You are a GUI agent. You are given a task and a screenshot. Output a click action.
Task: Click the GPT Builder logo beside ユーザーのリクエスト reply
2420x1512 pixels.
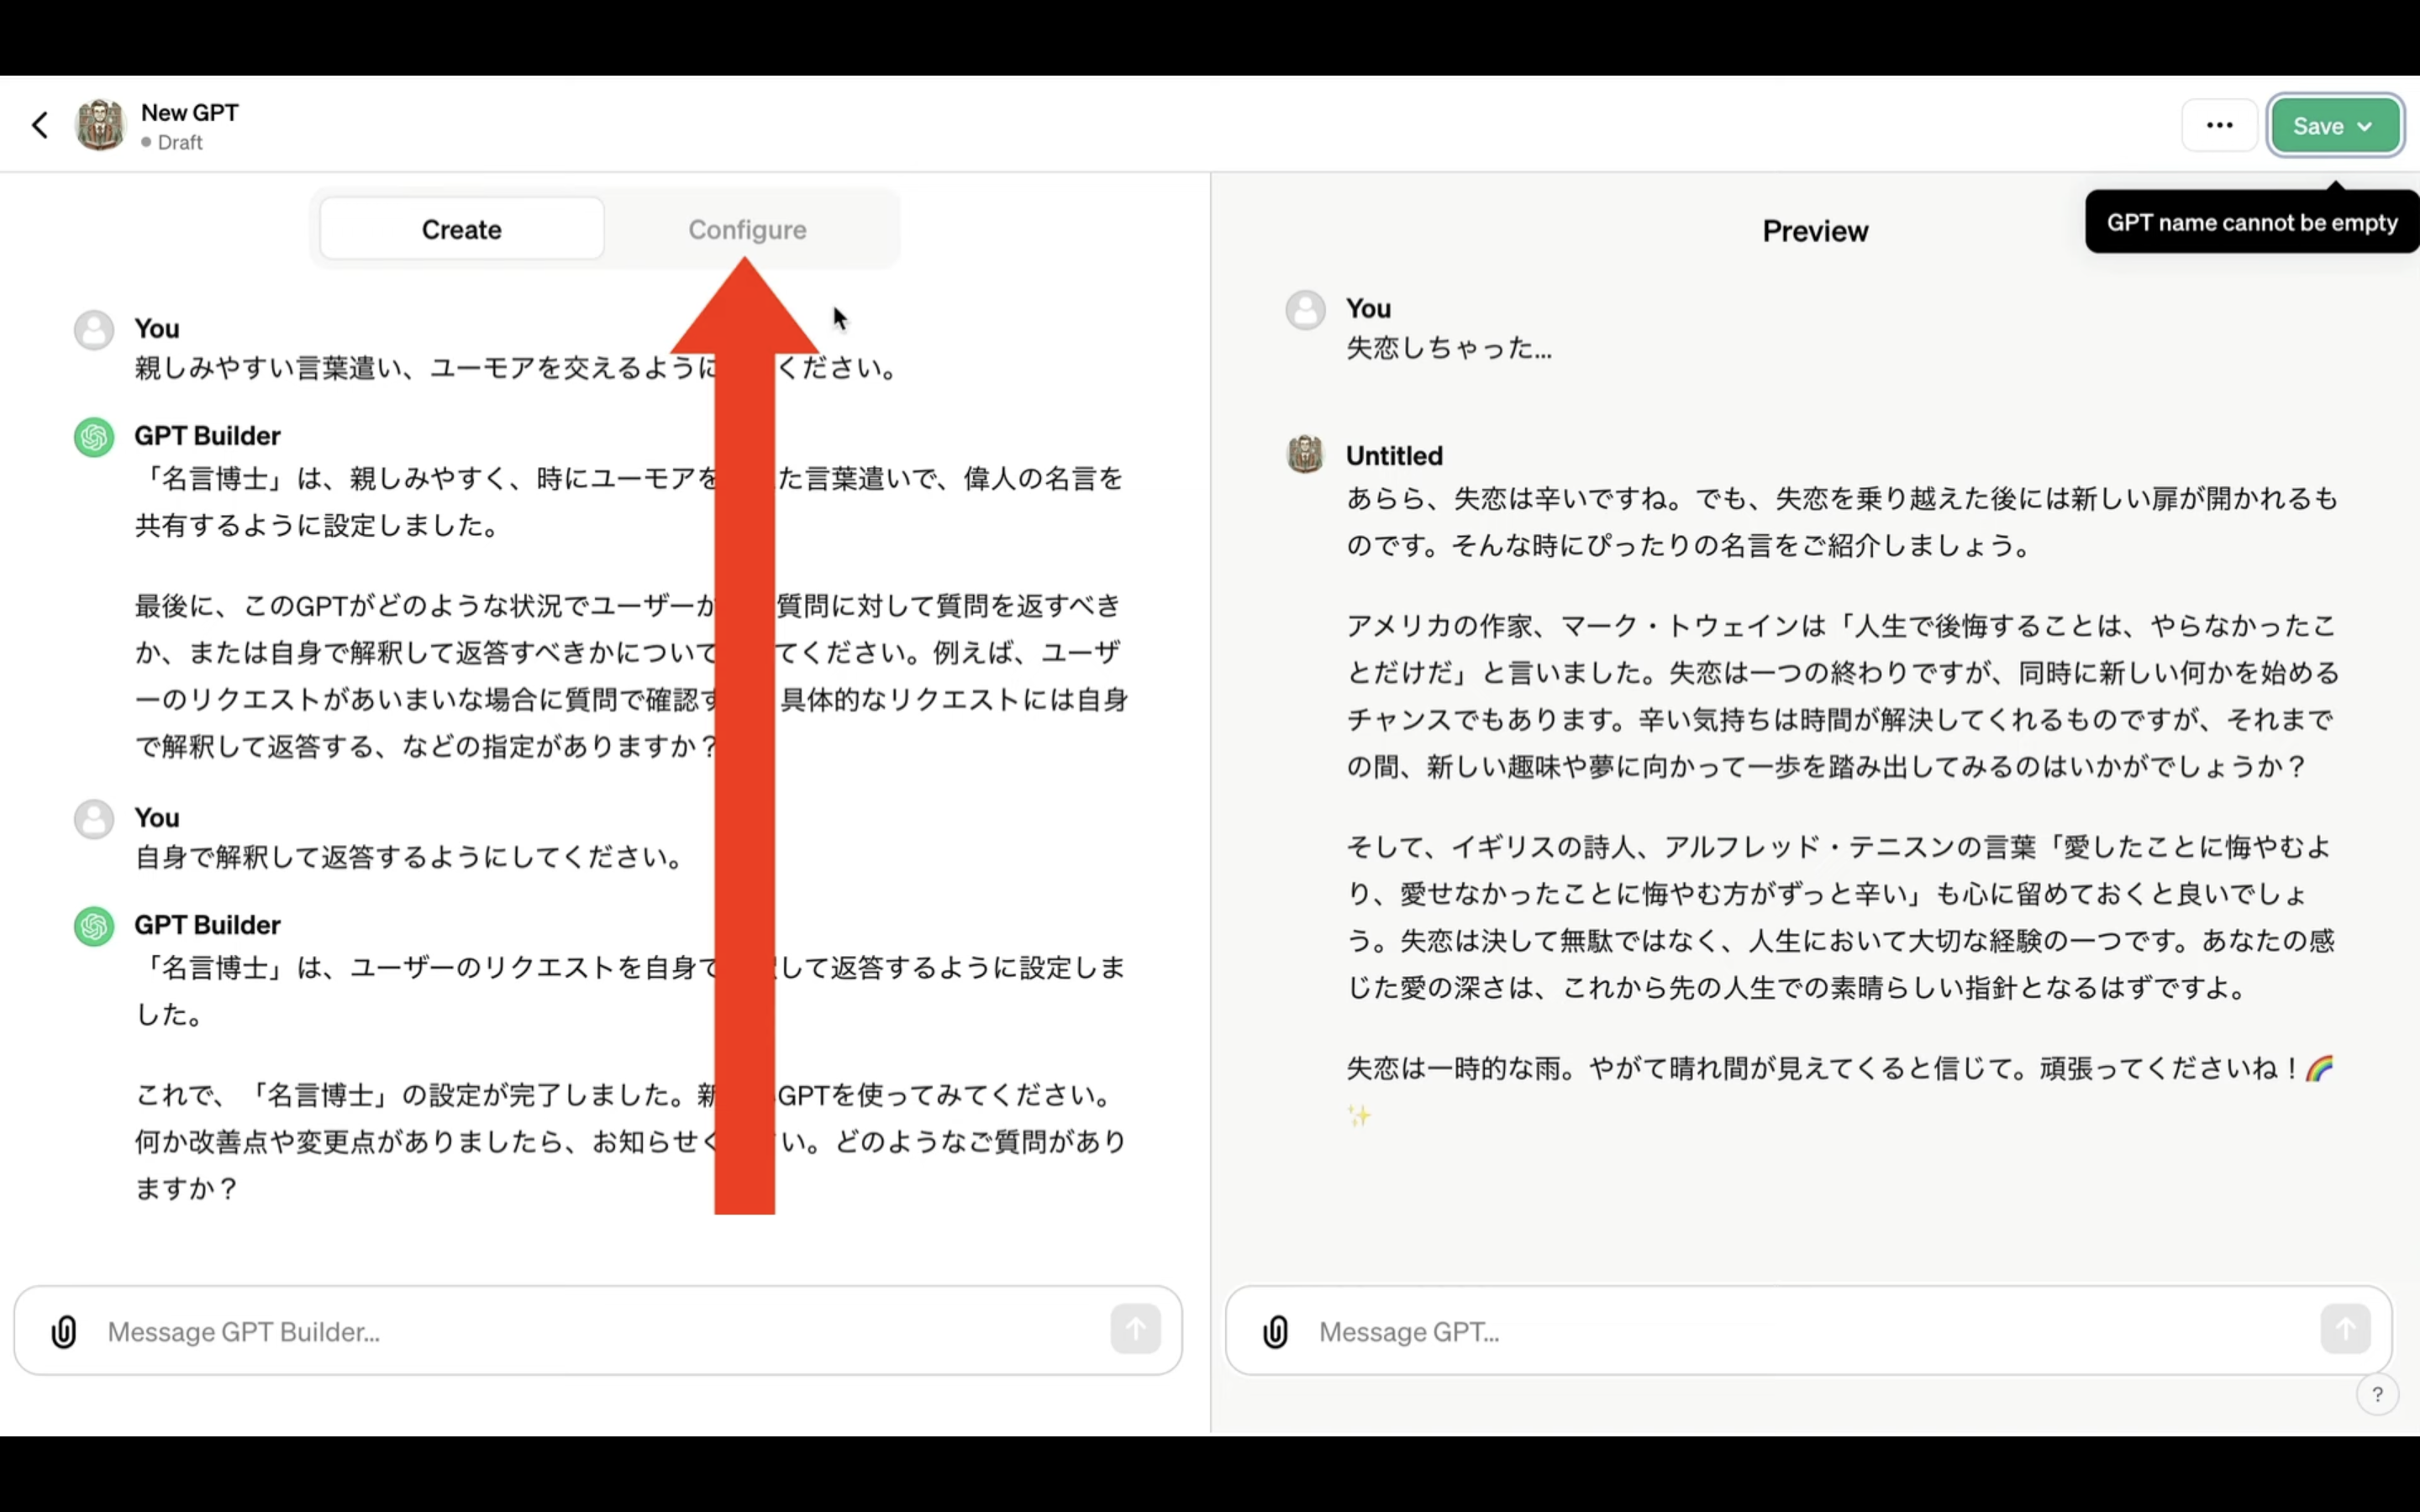pos(94,926)
